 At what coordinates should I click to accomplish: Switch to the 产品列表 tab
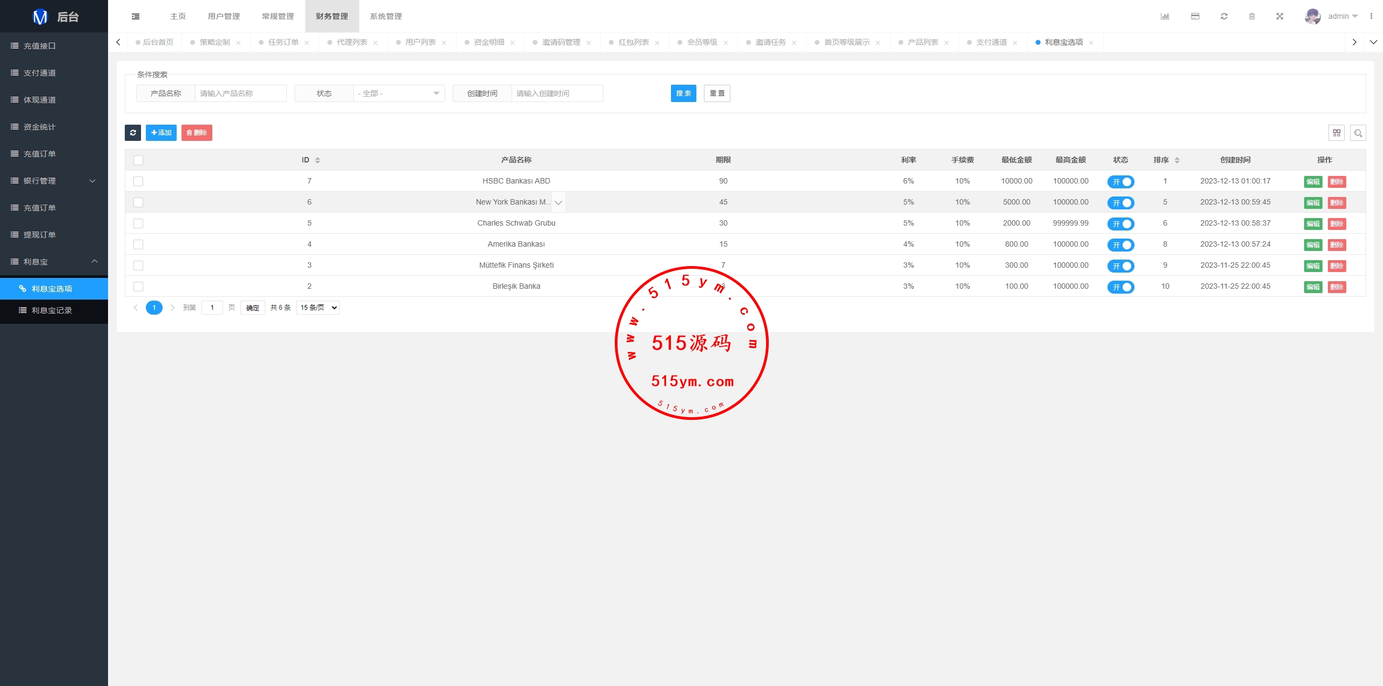tap(923, 42)
